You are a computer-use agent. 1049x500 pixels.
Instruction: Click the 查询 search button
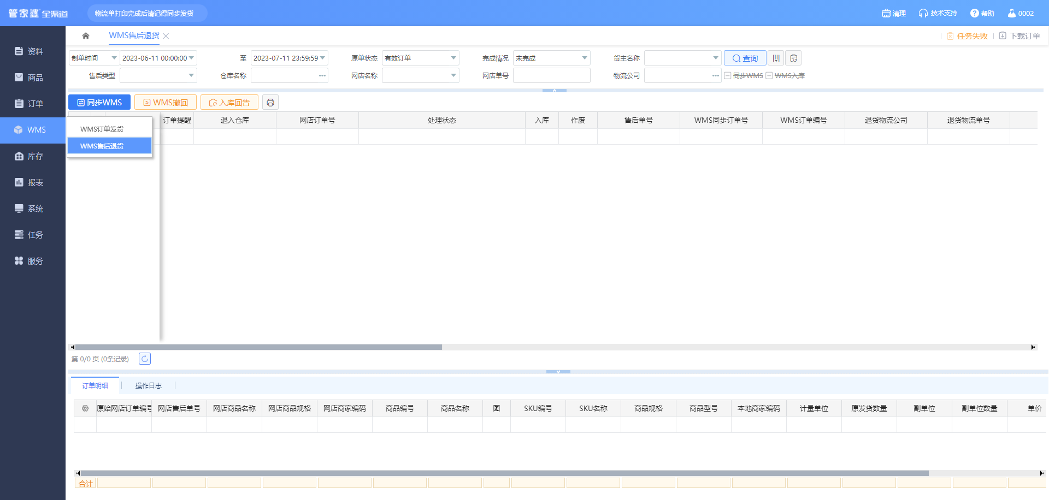click(745, 58)
